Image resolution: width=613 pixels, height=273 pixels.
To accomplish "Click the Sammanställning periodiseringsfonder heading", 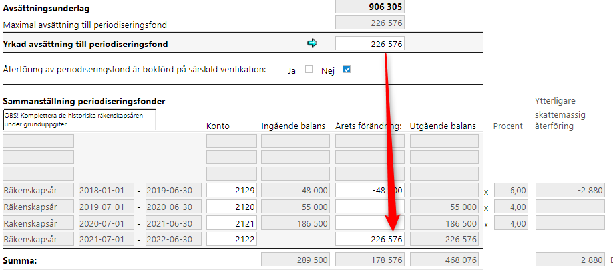I will point(84,102).
